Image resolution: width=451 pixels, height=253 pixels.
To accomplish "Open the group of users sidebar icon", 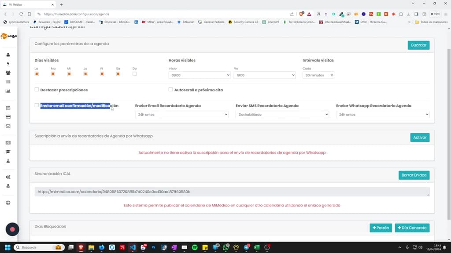I will click(8, 73).
